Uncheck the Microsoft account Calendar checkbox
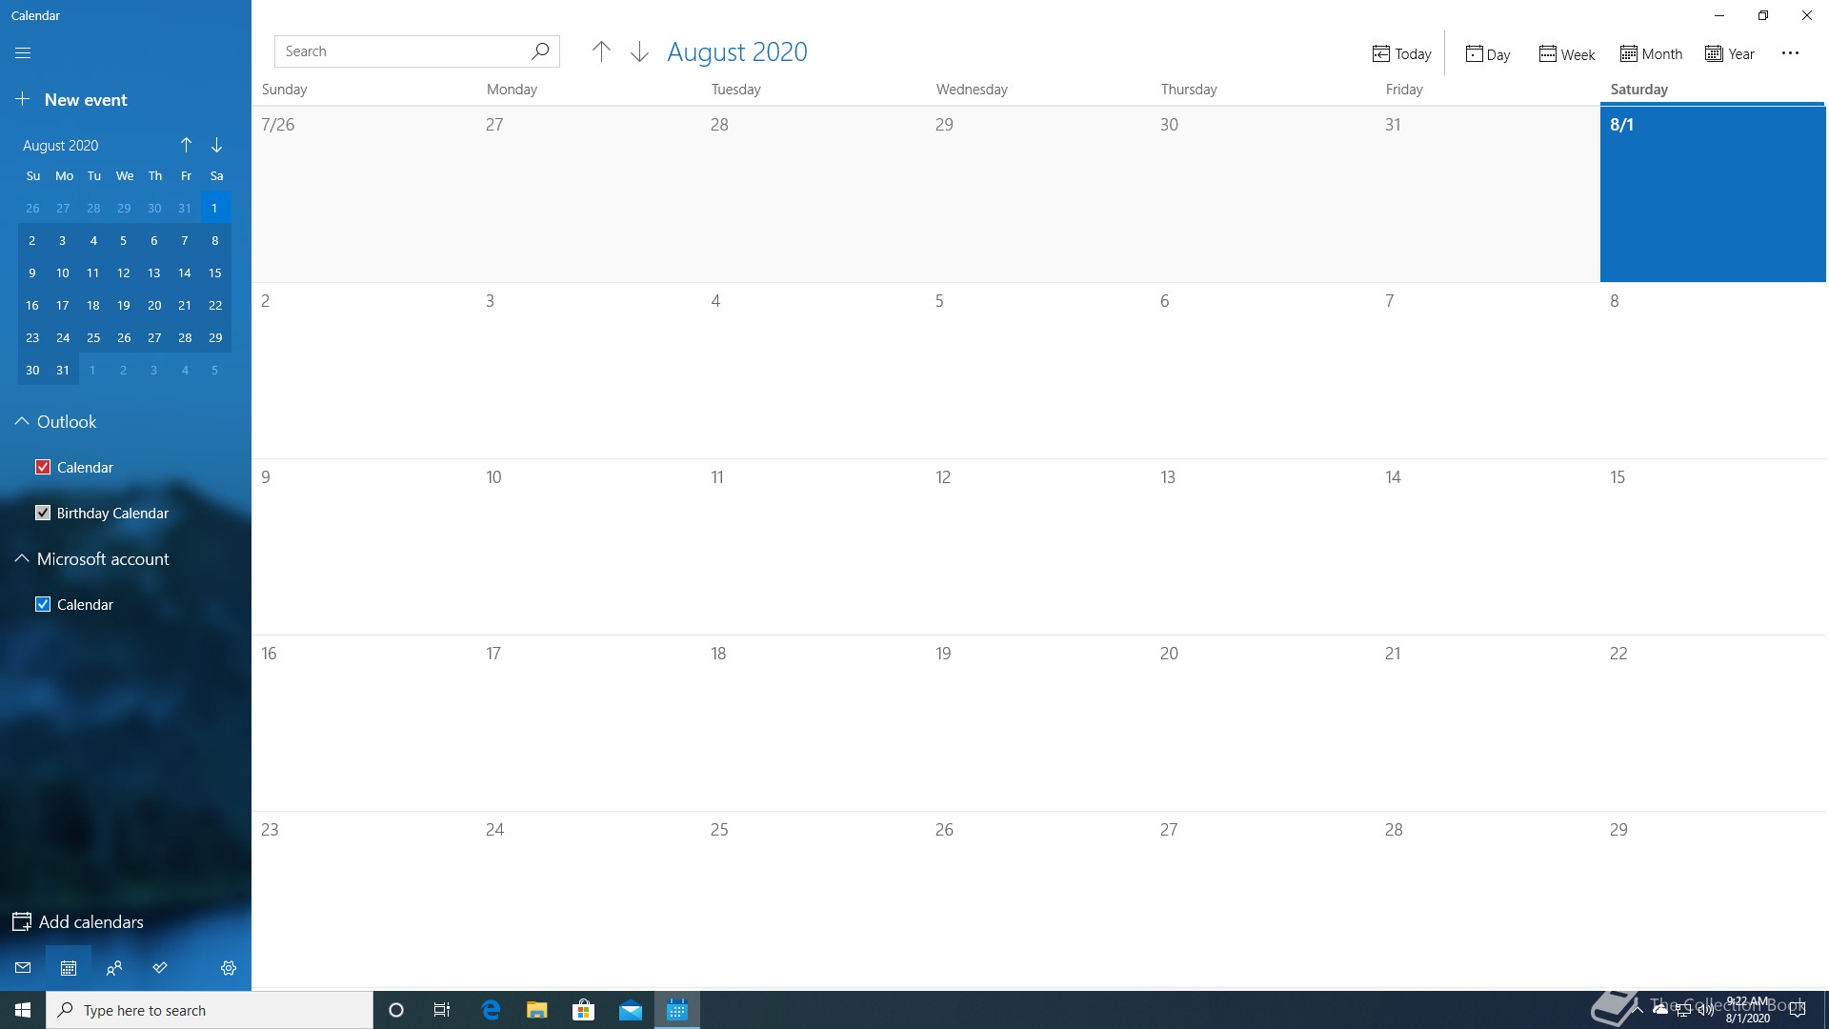This screenshot has height=1029, width=1829. (43, 604)
